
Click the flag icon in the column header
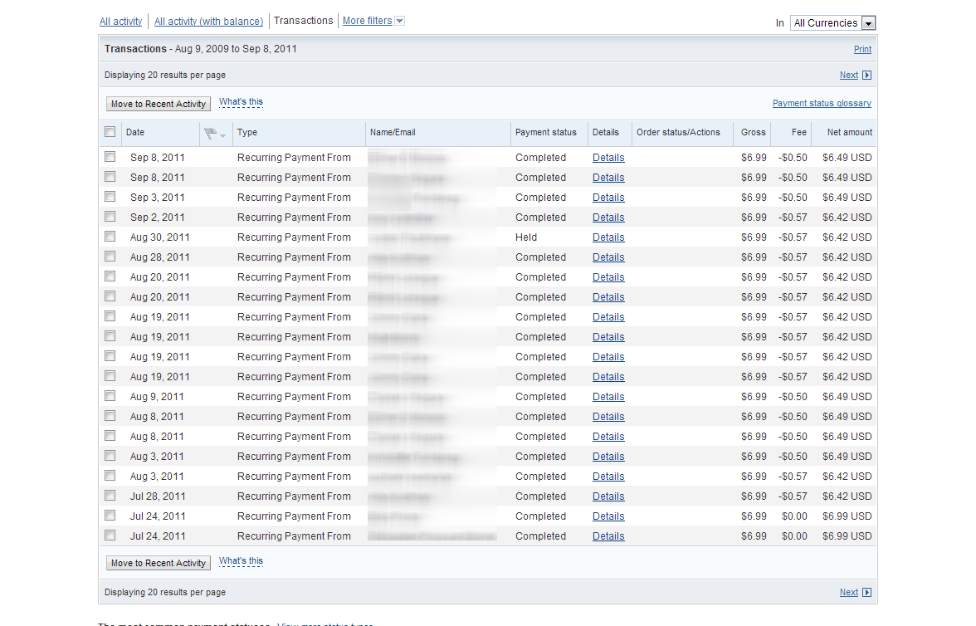tap(211, 133)
